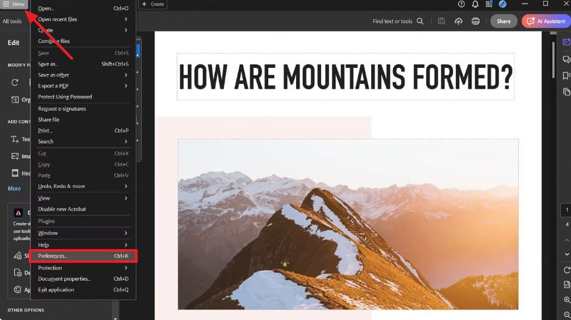Click the Create new tab button
The height and width of the screenshot is (320, 571).
[x=153, y=4]
